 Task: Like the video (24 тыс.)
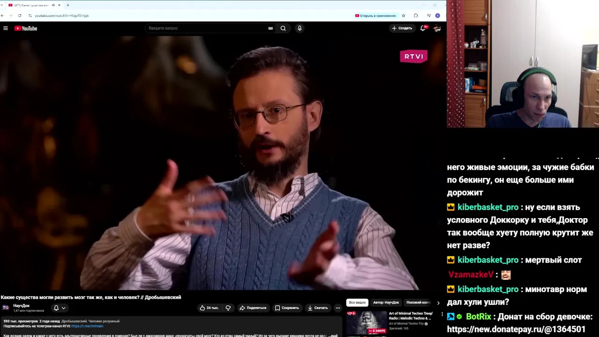(209, 308)
